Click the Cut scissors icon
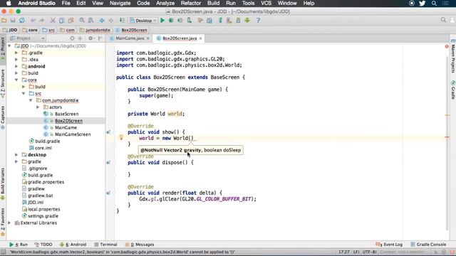Viewport: 456px width, 256px height. [x=53, y=21]
